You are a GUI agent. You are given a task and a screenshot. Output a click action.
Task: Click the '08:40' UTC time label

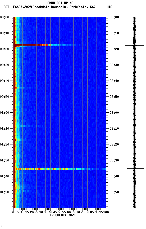(x=114, y=81)
